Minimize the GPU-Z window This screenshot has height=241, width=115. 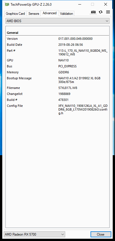(x=80, y=5)
